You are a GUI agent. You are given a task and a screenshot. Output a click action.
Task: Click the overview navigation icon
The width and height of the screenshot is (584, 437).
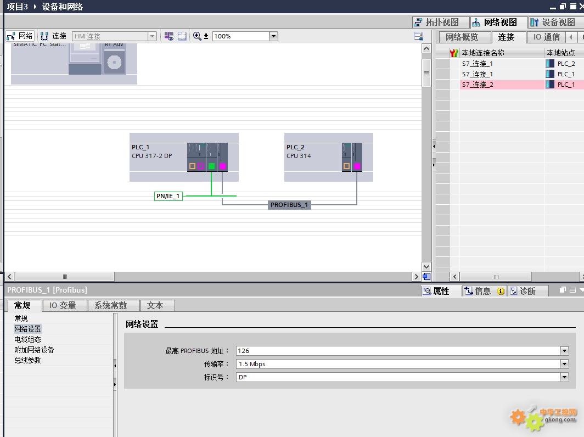[426, 277]
